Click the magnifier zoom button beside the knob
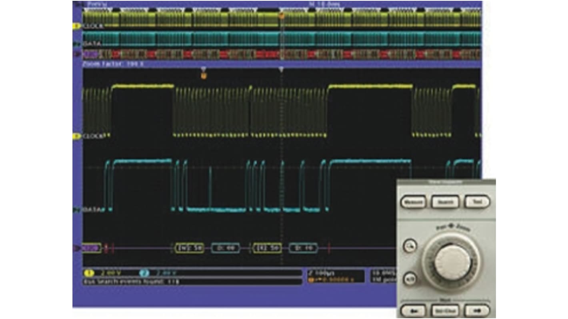The image size is (568, 319). (x=409, y=245)
